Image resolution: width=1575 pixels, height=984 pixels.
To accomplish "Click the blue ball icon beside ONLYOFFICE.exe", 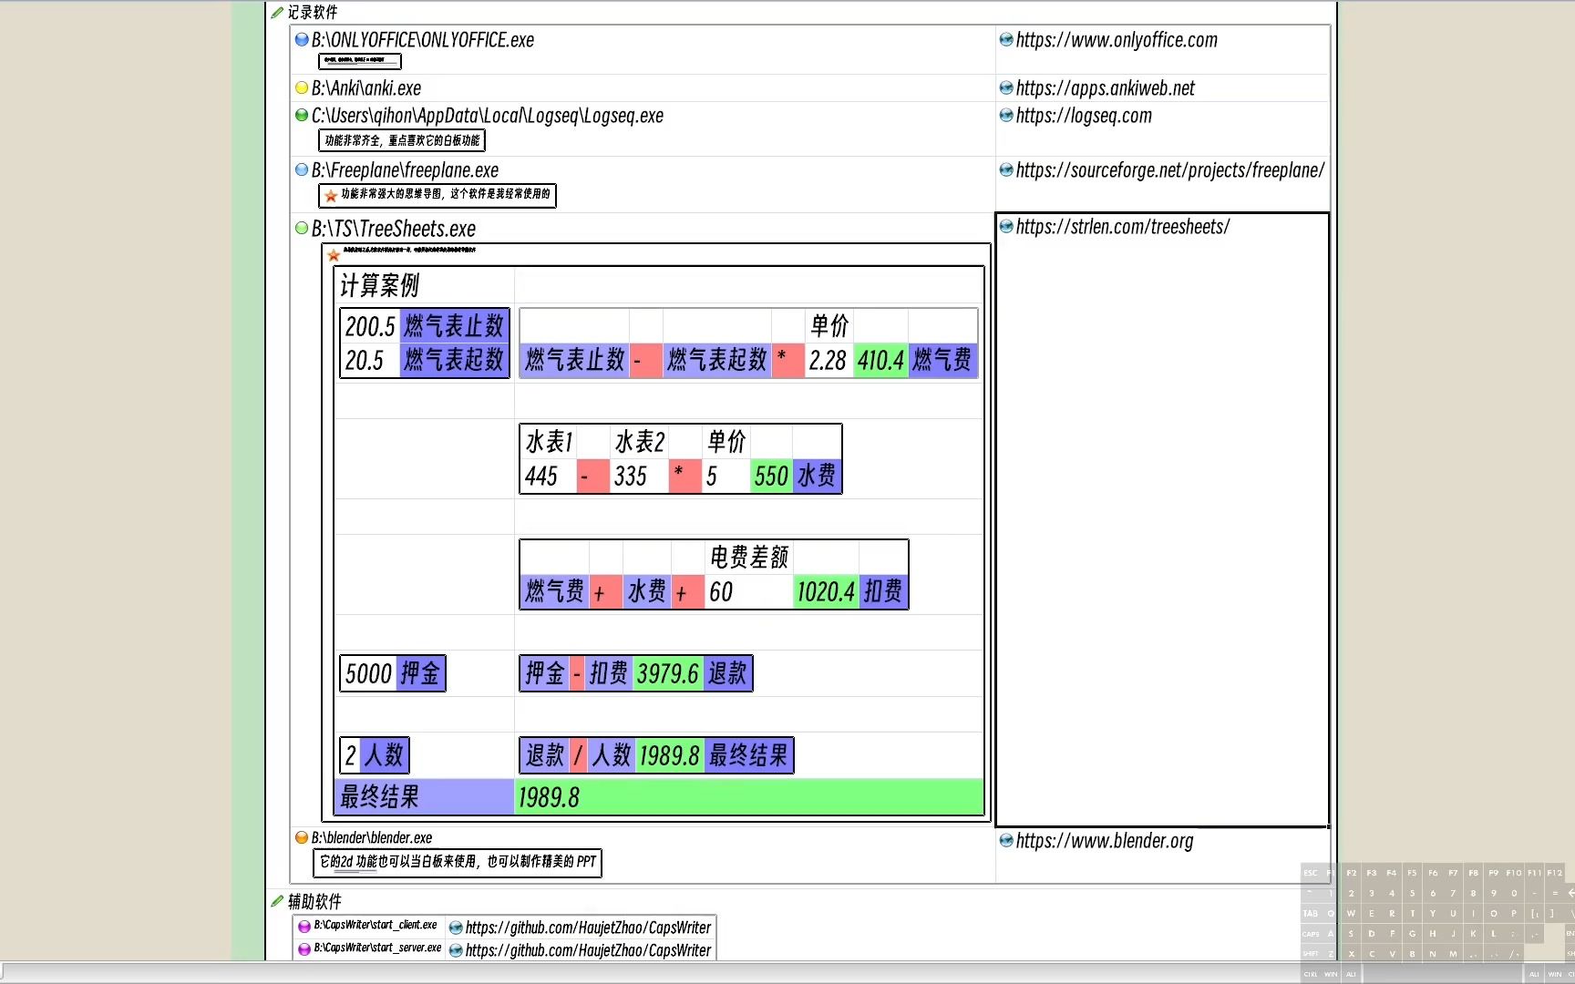I will pos(302,39).
